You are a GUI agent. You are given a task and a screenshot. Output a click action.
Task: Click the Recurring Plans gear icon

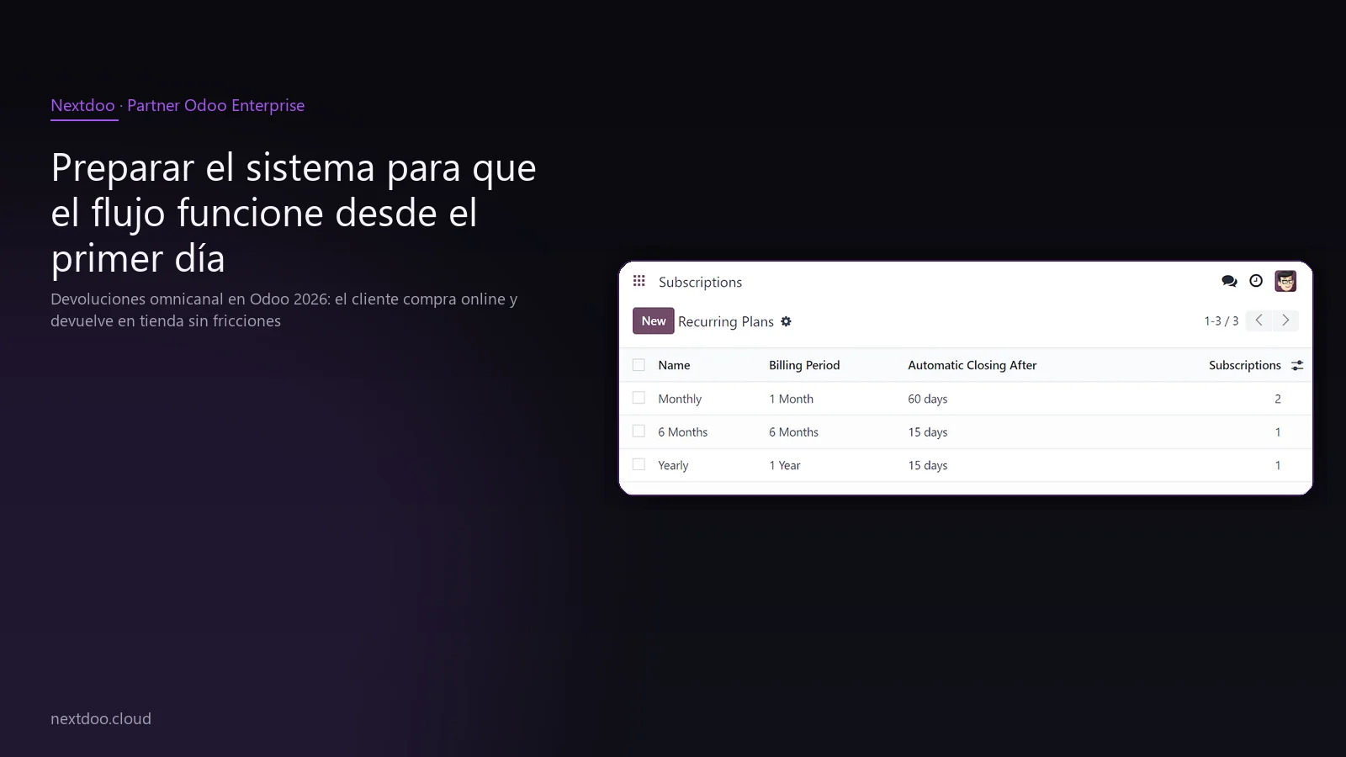point(786,321)
